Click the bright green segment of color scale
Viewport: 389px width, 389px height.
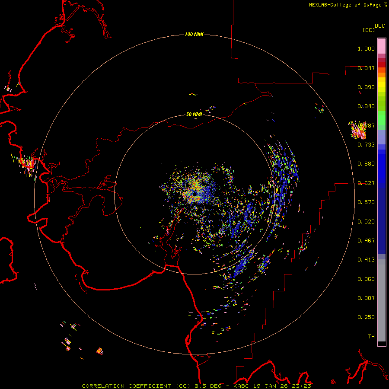click(x=382, y=118)
